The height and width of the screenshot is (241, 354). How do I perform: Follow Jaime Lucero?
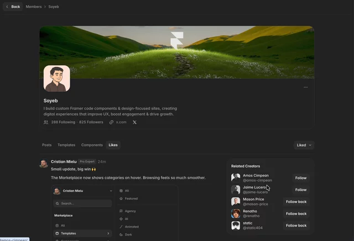click(301, 190)
